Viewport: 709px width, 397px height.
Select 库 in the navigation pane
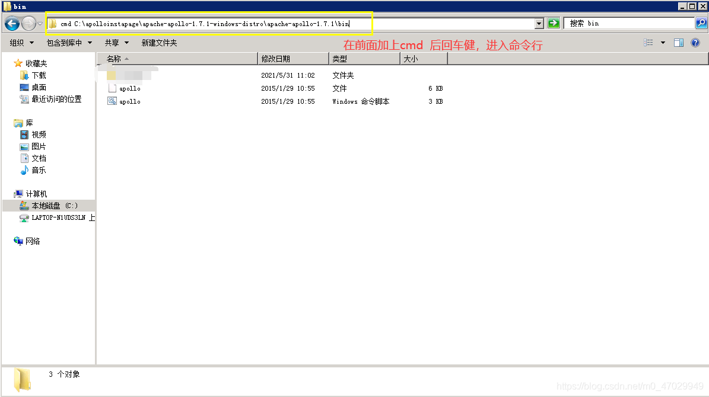coord(30,123)
